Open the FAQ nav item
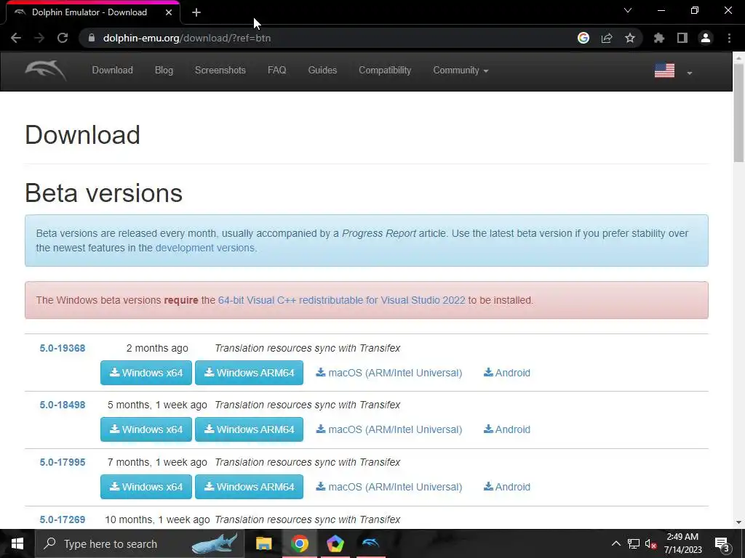The width and height of the screenshot is (745, 558). coord(277,70)
